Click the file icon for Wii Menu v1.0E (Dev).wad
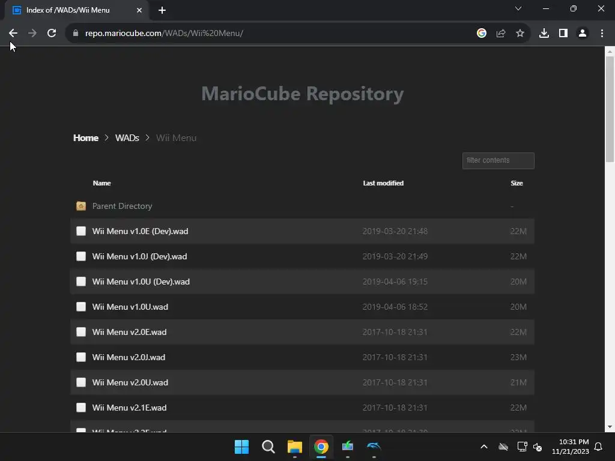615x461 pixels. [81, 231]
